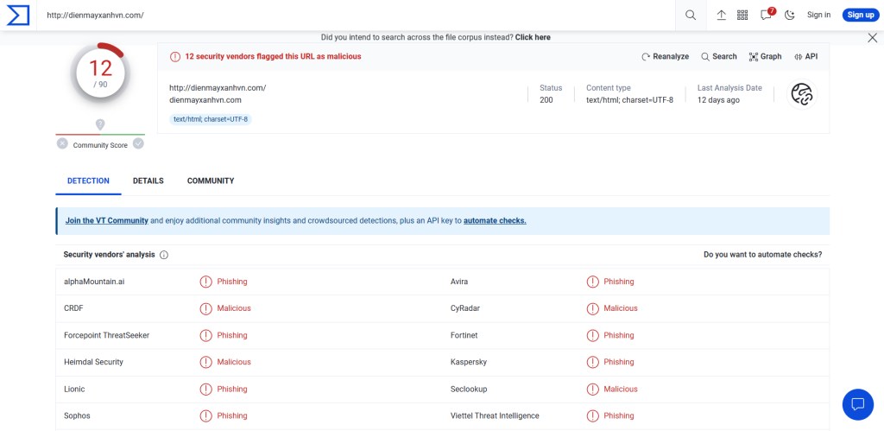Click the Kaspersky vendor name
Viewport: 884px width, 431px height.
[469, 362]
